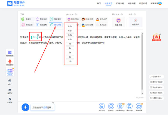This screenshot has width=168, height=115.
Task: Select the 5s pause option
Action: (70, 57)
